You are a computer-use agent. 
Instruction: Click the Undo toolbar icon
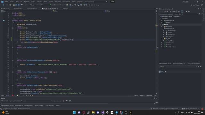(x=22, y=5)
